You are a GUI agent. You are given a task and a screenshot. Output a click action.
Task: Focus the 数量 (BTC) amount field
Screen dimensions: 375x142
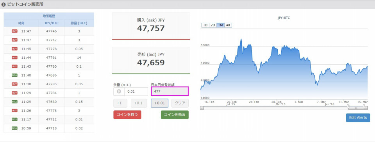(x=136, y=92)
